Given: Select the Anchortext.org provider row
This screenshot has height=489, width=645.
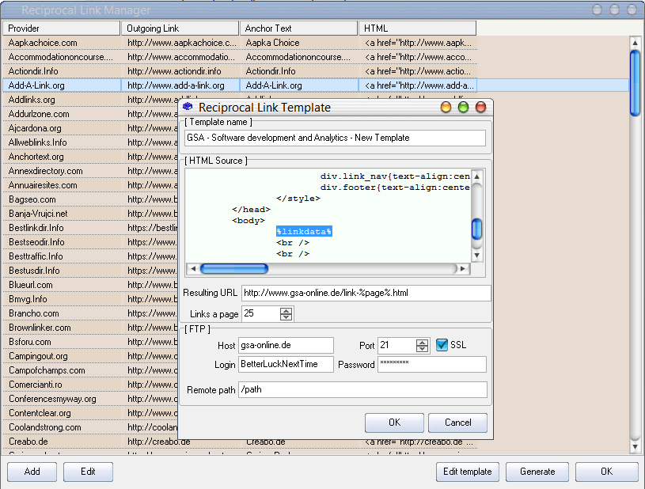Looking at the screenshot, I should coord(62,157).
